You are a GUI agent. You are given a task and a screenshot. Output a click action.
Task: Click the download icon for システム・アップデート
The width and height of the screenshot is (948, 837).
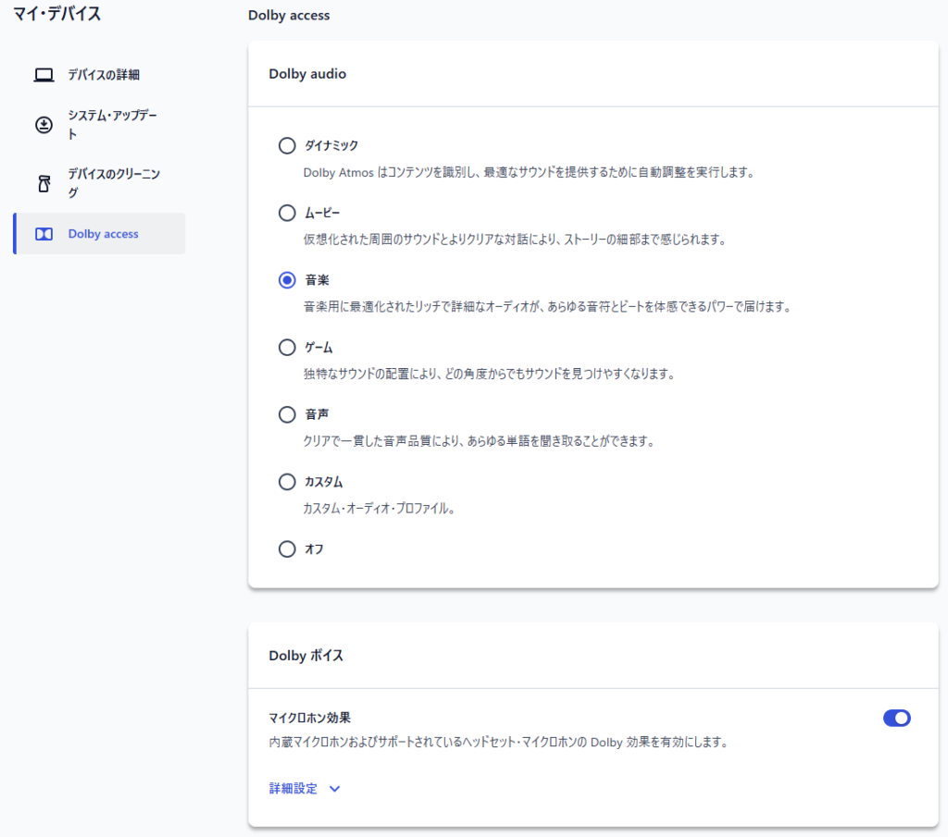click(x=44, y=125)
